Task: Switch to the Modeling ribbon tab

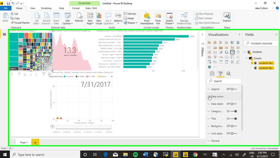Action: (46, 8)
